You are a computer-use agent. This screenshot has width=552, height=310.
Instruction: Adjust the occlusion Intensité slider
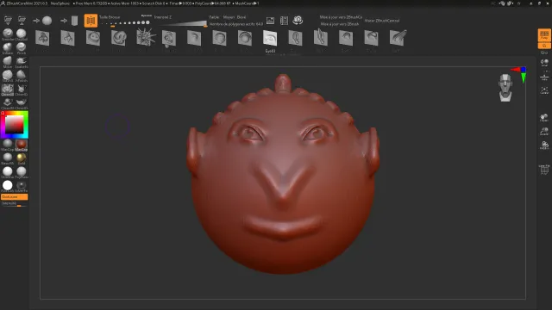coord(15,204)
